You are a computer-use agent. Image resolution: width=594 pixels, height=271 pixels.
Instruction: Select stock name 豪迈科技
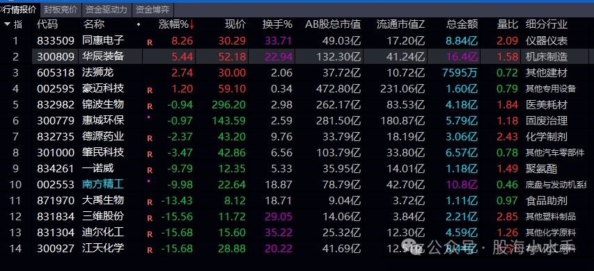pyautogui.click(x=103, y=88)
